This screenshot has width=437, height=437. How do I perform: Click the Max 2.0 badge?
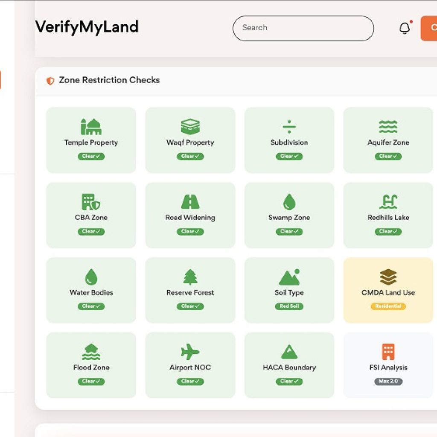click(x=388, y=382)
